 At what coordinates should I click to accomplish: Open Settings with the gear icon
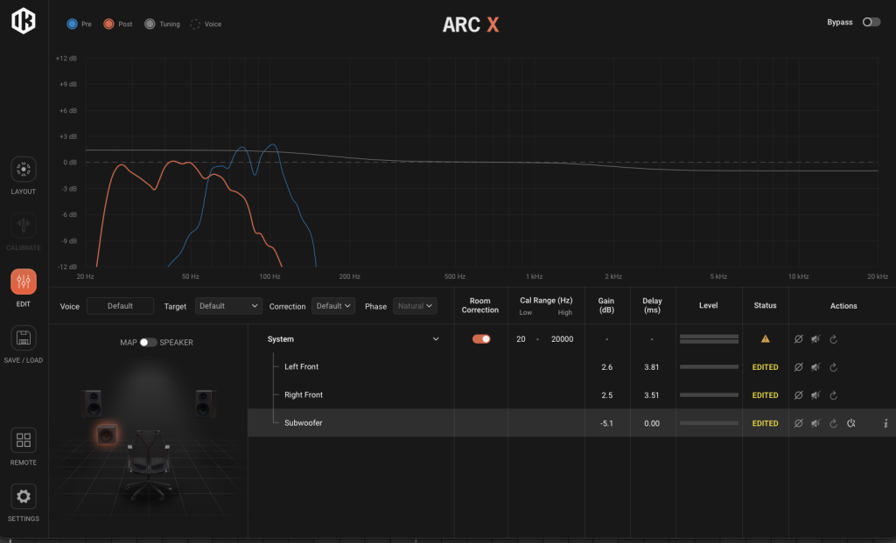(24, 497)
